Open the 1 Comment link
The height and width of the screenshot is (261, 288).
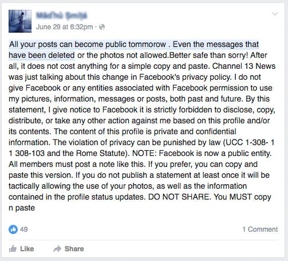(x=260, y=229)
